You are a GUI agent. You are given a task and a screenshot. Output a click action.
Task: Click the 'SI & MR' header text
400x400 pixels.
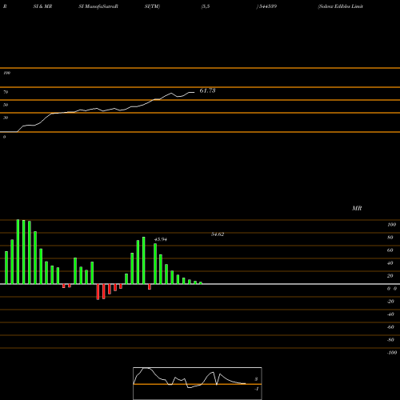[x=42, y=6]
